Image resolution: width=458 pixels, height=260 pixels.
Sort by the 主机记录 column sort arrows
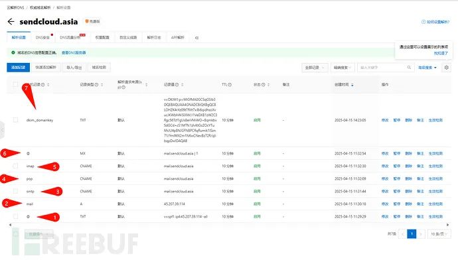(x=48, y=85)
